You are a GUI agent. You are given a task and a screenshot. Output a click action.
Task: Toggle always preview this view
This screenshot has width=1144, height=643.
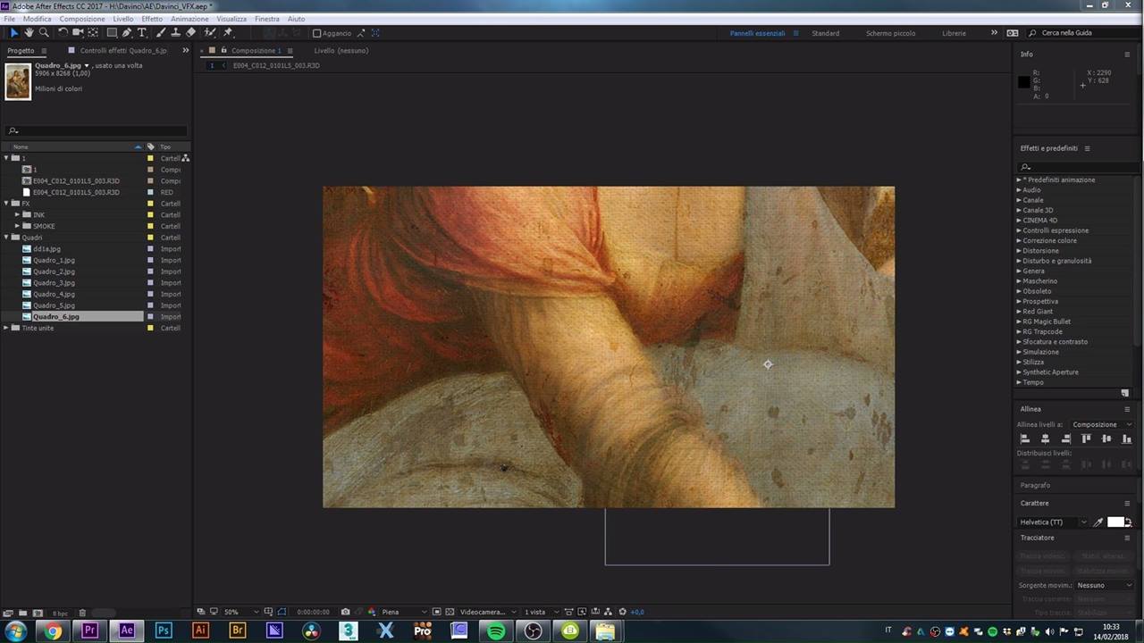(200, 612)
